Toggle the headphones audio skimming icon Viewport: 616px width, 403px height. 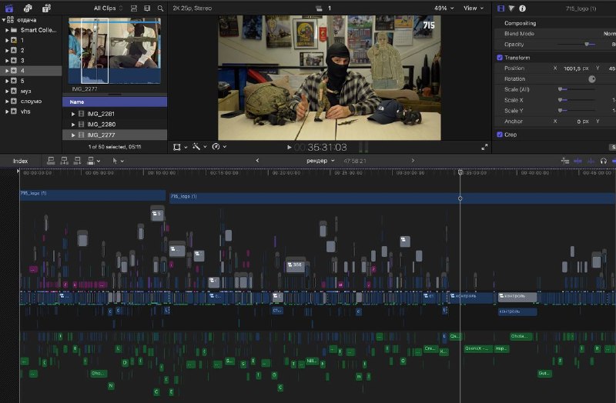(x=604, y=161)
